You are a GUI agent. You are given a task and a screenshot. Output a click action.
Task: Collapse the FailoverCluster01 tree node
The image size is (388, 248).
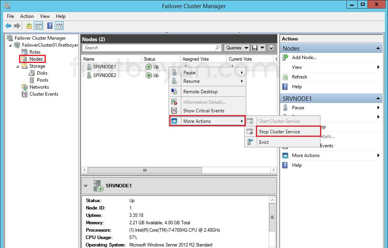pos(10,45)
